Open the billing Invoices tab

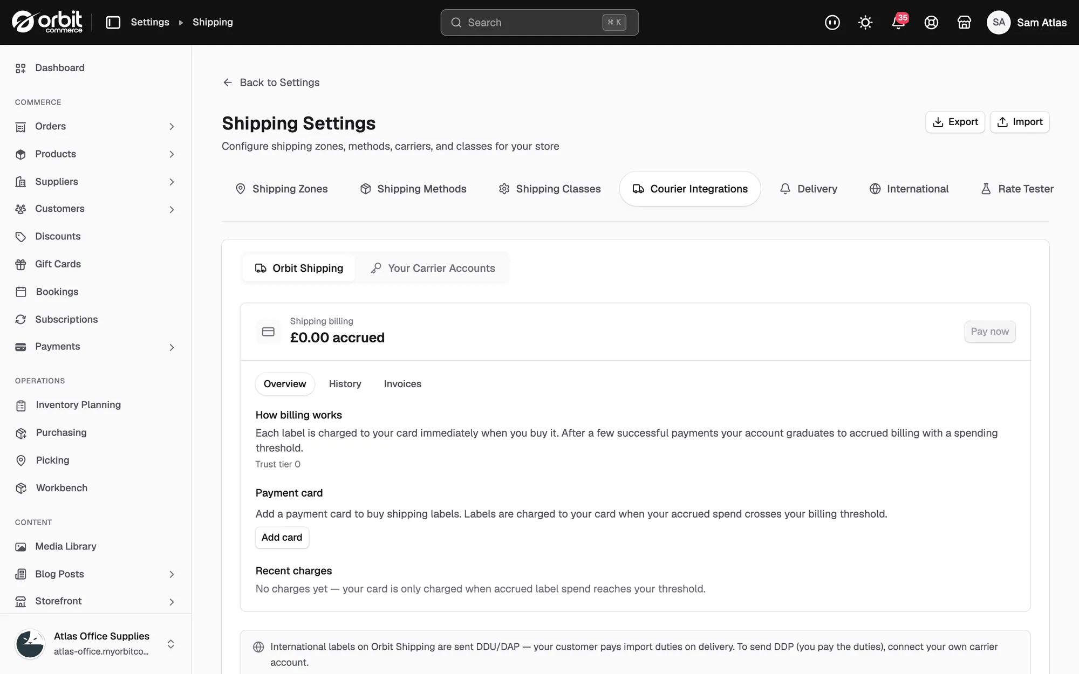pyautogui.click(x=402, y=384)
